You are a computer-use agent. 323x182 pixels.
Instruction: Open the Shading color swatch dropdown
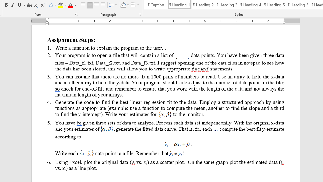click(x=128, y=5)
